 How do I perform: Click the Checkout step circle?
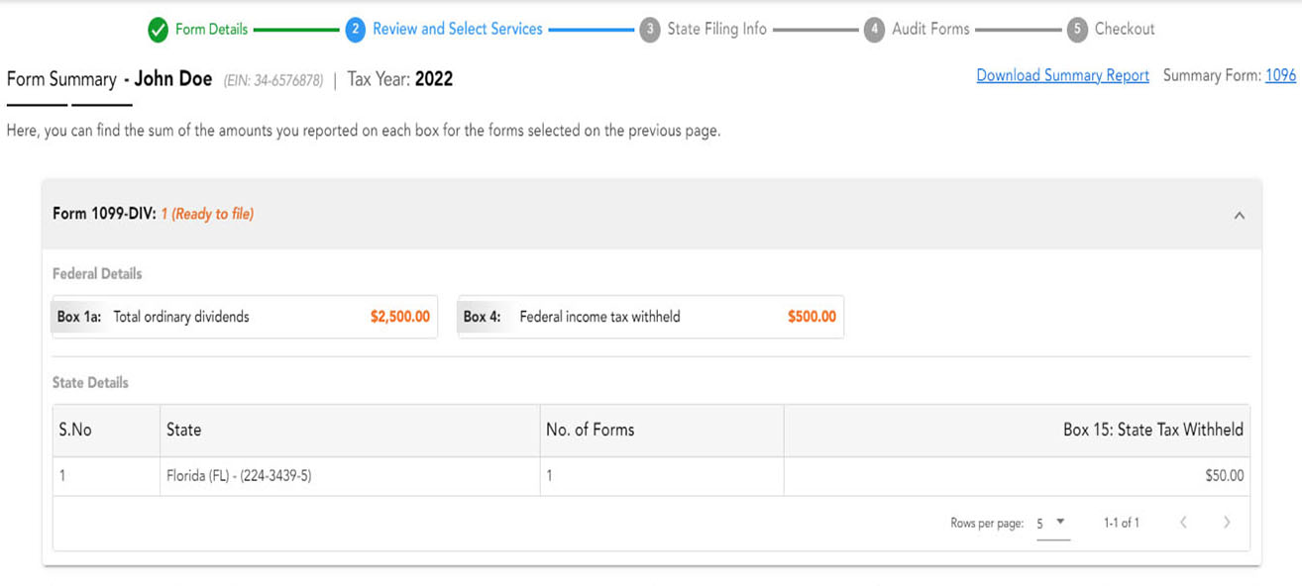tap(1075, 30)
